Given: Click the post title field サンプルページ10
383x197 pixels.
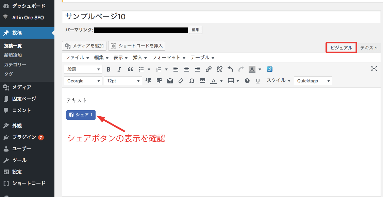Looking at the screenshot, I should tap(221, 17).
